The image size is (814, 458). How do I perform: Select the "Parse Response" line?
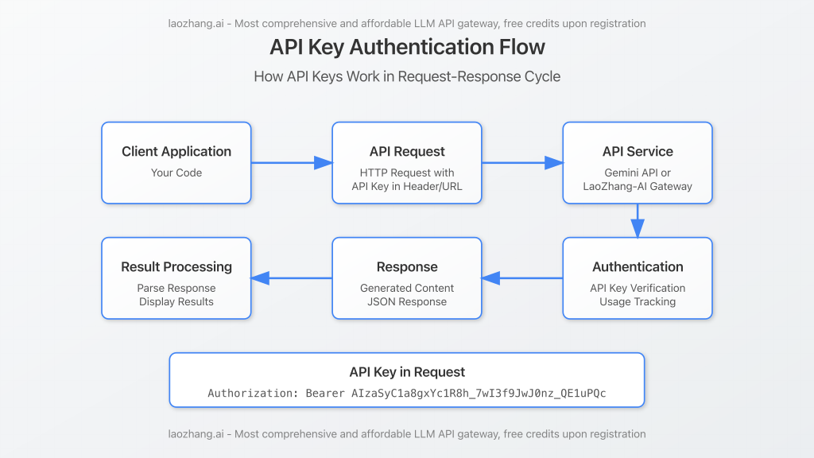[176, 288]
